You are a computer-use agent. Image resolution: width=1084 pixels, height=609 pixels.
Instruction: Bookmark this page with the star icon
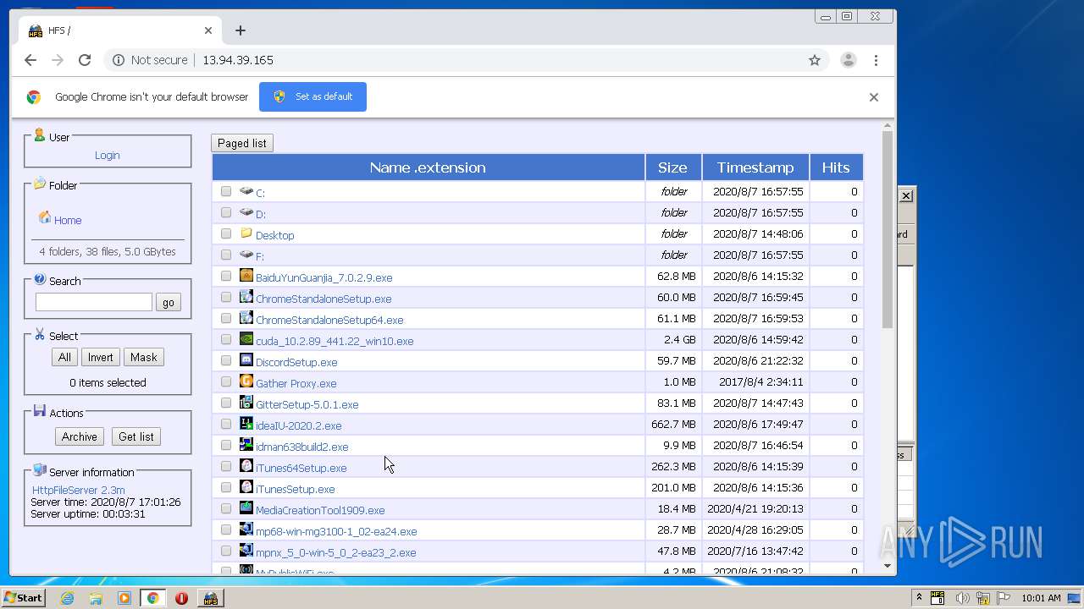[815, 60]
